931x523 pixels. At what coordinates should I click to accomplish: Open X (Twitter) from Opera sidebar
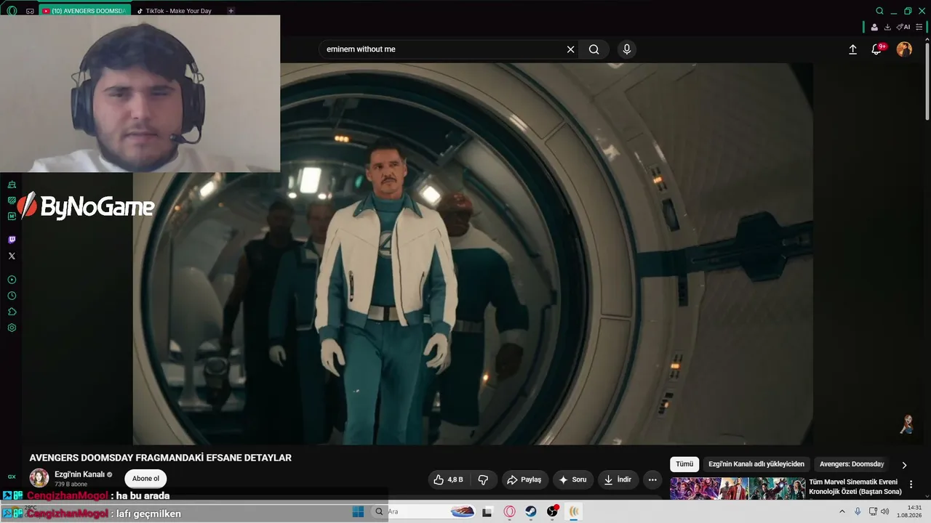click(12, 256)
